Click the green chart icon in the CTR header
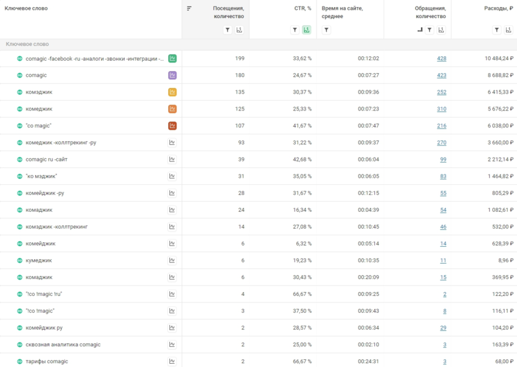 (x=306, y=30)
